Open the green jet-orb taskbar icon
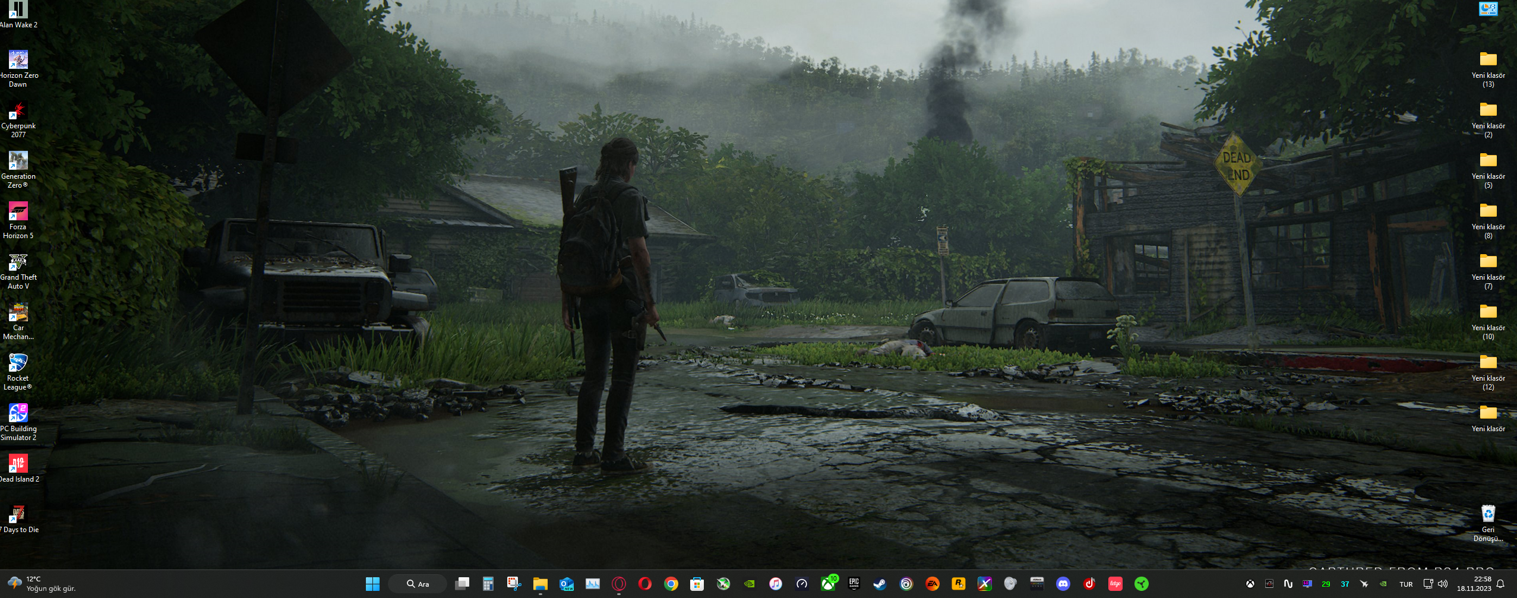 click(723, 584)
